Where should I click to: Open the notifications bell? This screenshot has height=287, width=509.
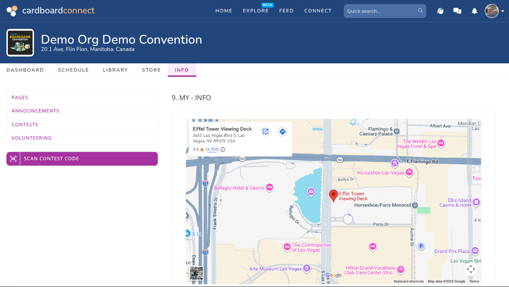(474, 11)
